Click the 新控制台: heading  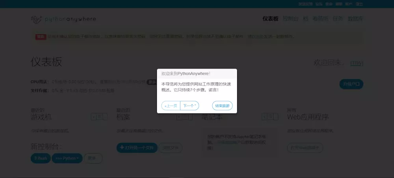(x=46, y=146)
